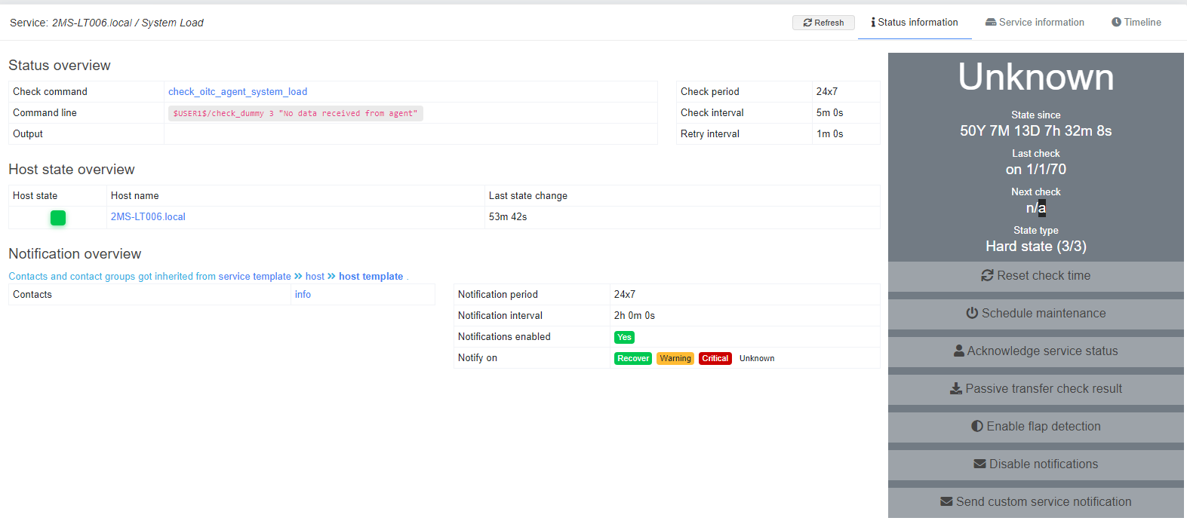This screenshot has height=527, width=1187.
Task: Click the envelope icon beside Disable notifications
Action: tap(979, 464)
